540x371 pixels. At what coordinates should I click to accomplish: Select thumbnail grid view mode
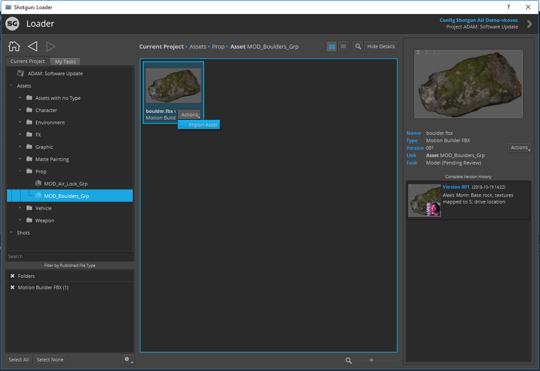click(332, 46)
